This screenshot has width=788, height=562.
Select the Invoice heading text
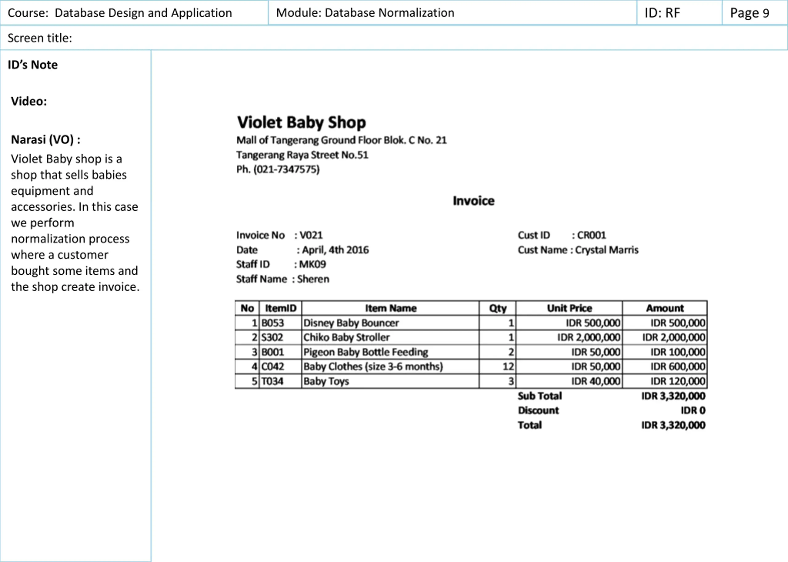coord(473,201)
